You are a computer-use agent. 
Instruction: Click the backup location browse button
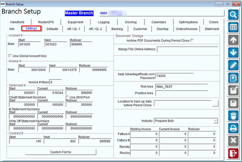pos(215,104)
